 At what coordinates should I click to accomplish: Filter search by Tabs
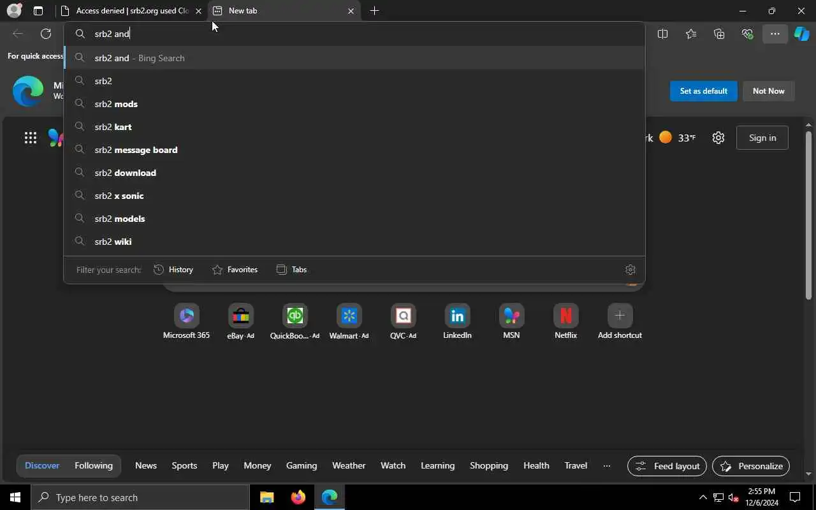coord(292,270)
